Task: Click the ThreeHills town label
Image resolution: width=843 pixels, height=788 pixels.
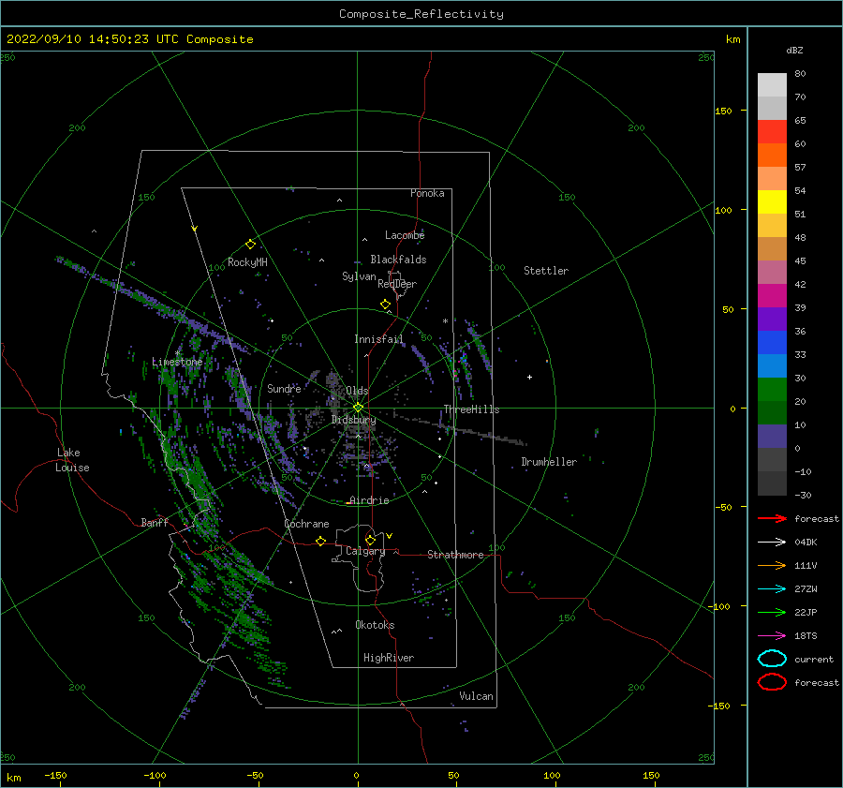Action: [x=471, y=409]
